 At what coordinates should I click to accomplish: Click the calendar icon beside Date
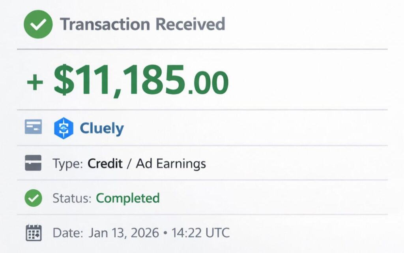click(34, 232)
